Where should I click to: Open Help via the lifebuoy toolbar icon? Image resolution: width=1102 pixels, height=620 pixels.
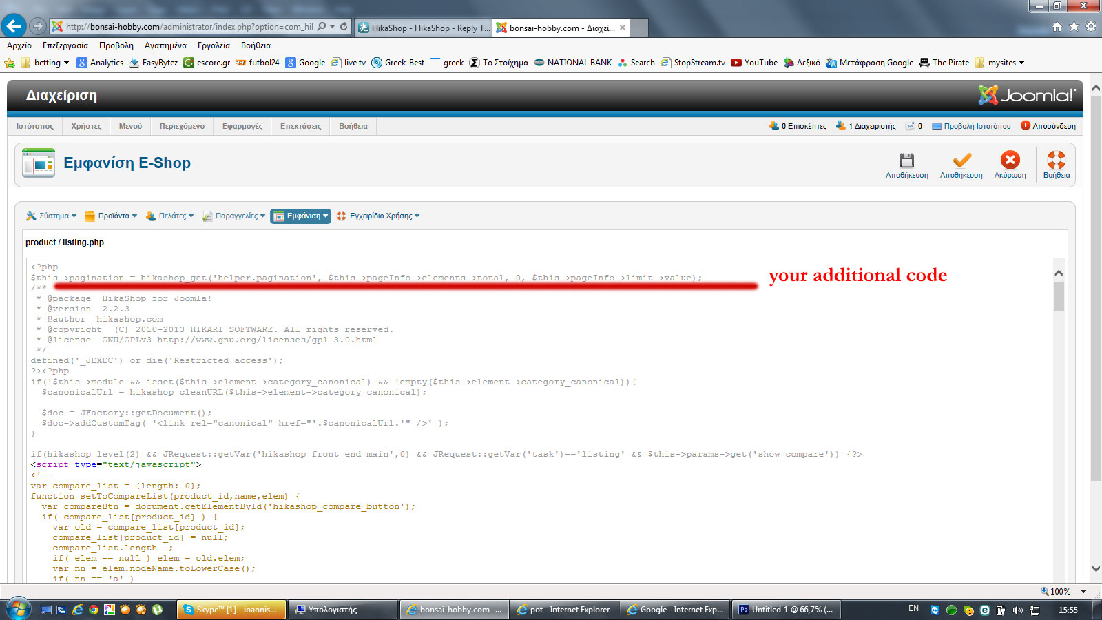[1056, 160]
